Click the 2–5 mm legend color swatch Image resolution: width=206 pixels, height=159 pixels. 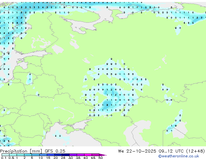[x=28, y=155]
